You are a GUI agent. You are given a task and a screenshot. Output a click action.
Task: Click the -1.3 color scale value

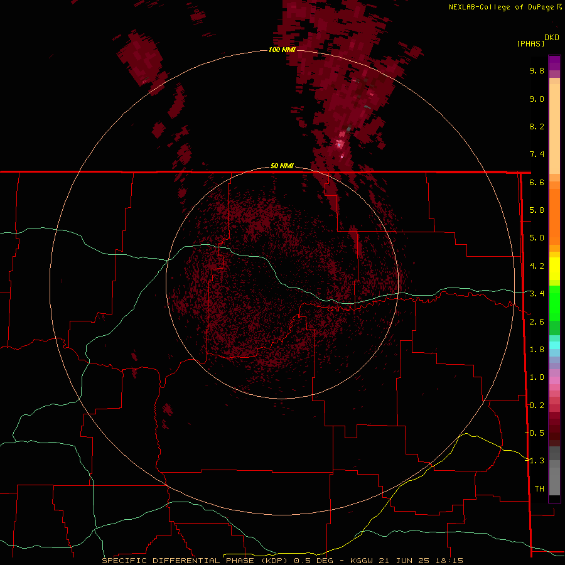534,461
